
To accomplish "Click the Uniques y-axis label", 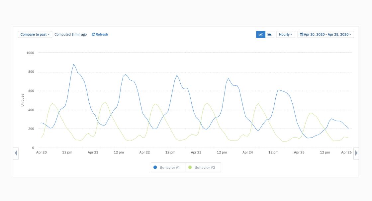I will click(x=23, y=100).
